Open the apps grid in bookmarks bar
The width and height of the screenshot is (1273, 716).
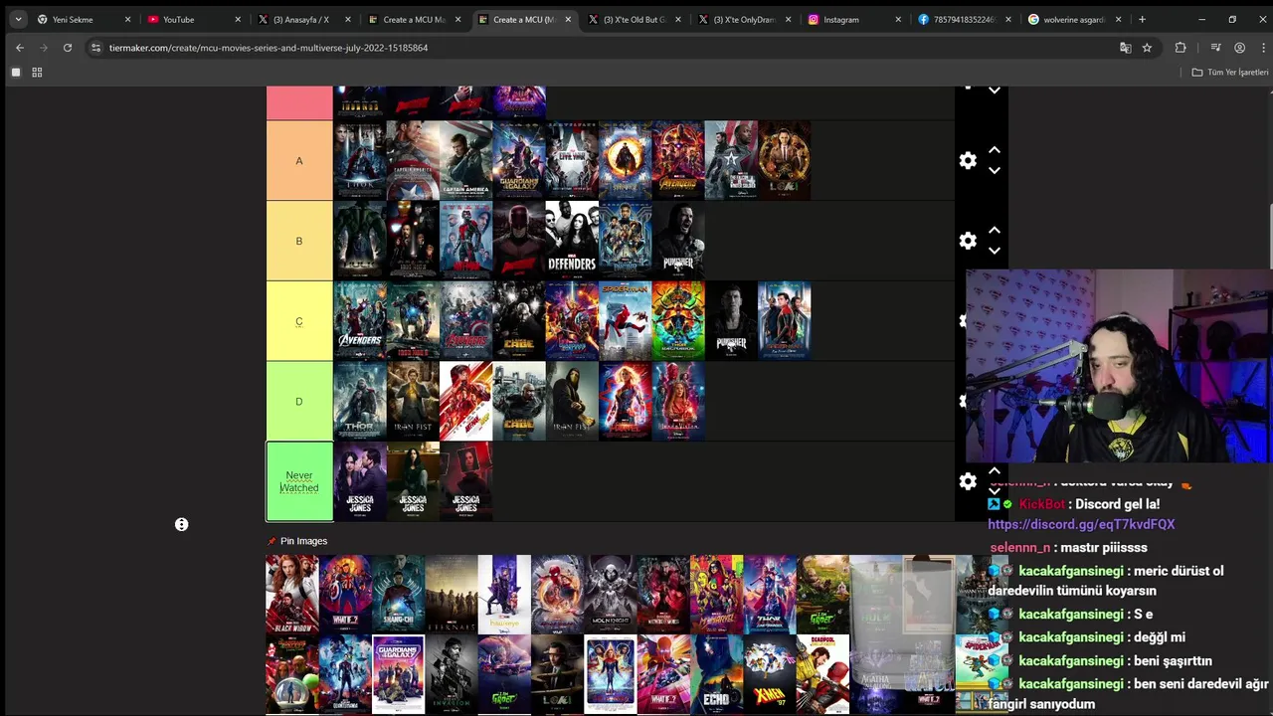click(37, 73)
